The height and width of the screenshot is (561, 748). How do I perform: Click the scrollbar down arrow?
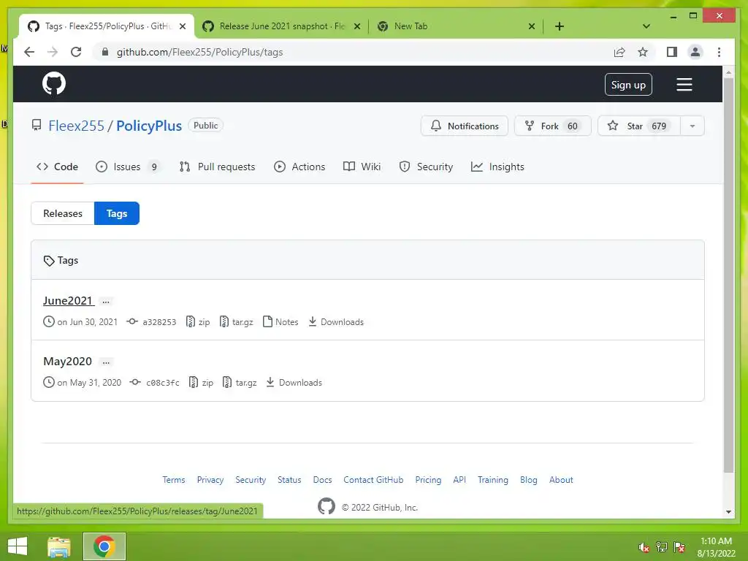pyautogui.click(x=728, y=512)
